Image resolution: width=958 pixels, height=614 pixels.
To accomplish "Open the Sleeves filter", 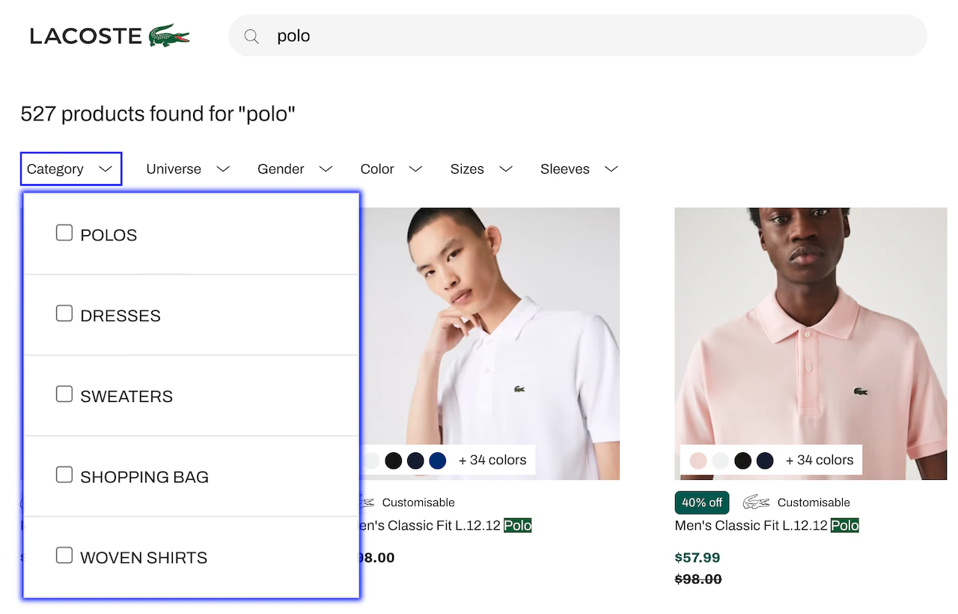I will pos(578,168).
